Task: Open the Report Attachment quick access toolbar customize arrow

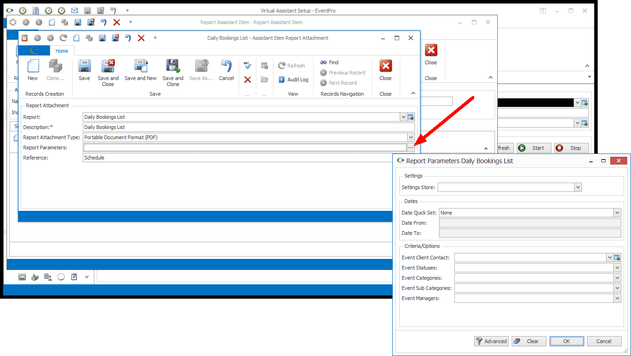Action: 155,38
